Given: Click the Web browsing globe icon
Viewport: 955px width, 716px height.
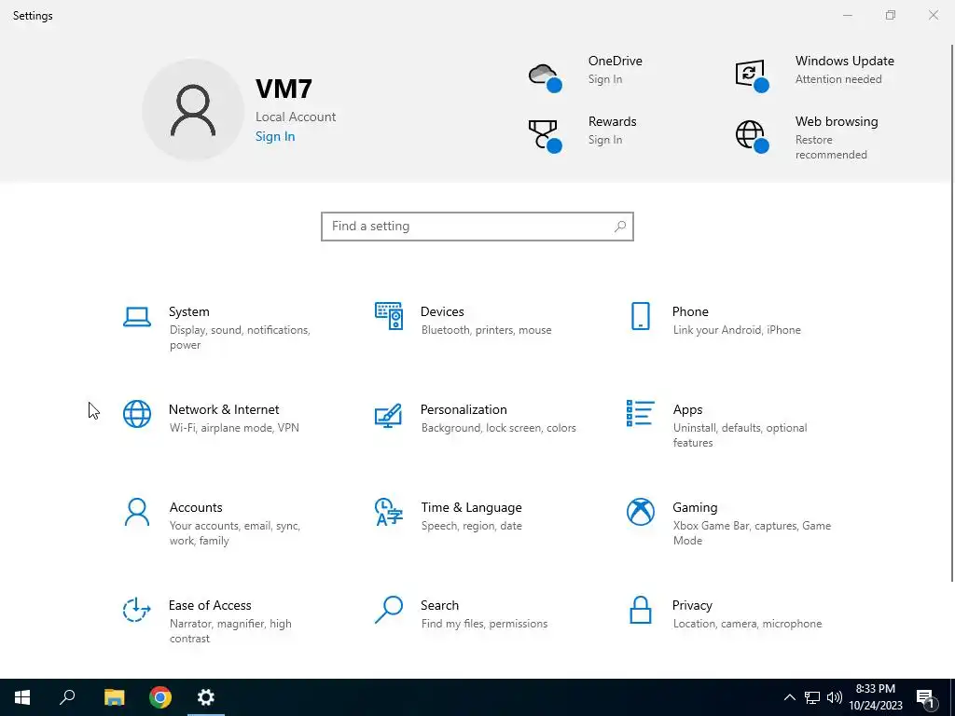Looking at the screenshot, I should pyautogui.click(x=753, y=136).
